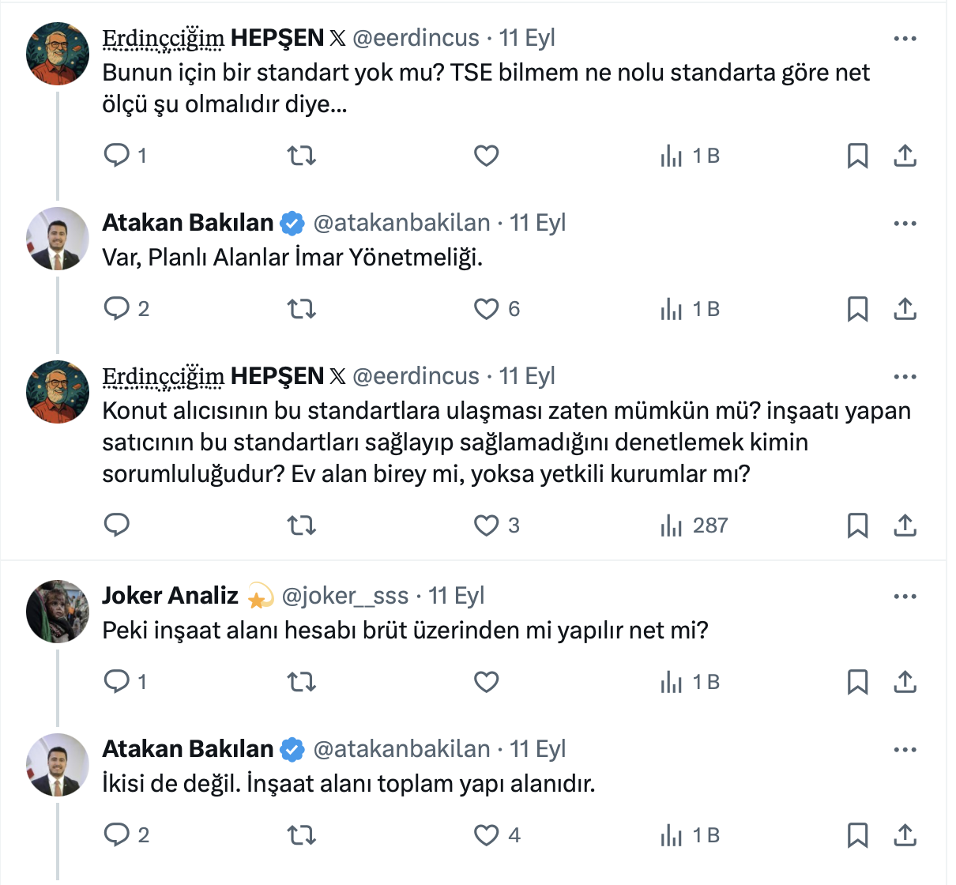Retweet Erdinççiğim's 'Konut alıcısının' tweet

(x=301, y=525)
